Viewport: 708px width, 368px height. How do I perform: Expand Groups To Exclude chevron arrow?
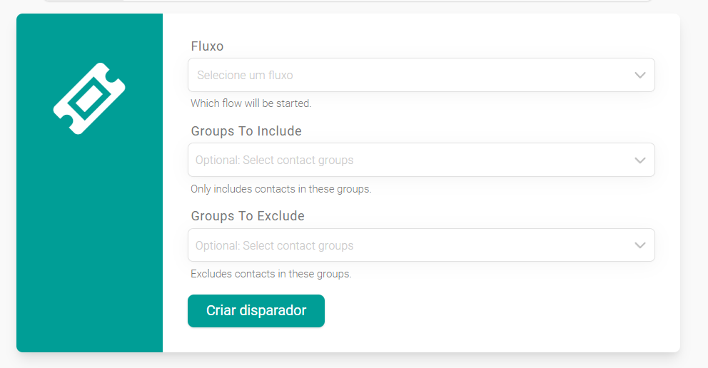(639, 245)
